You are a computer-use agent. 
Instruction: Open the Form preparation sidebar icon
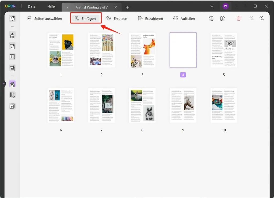pyautogui.click(x=12, y=57)
